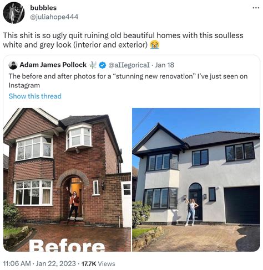
Task: Click the 11:06 AM · Jan 22, 2023 timestamp
Action: pyautogui.click(x=39, y=263)
